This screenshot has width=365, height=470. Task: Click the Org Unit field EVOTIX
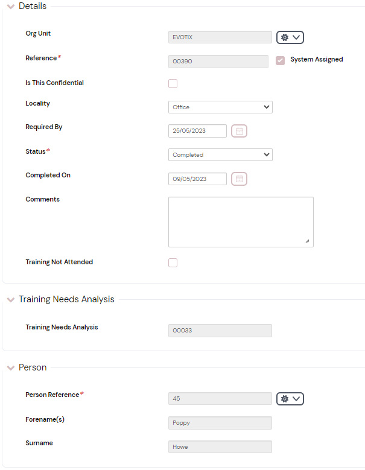(x=220, y=37)
